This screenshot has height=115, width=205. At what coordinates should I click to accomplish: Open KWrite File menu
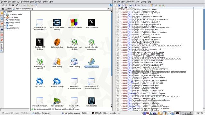pyautogui.click(x=115, y=2)
